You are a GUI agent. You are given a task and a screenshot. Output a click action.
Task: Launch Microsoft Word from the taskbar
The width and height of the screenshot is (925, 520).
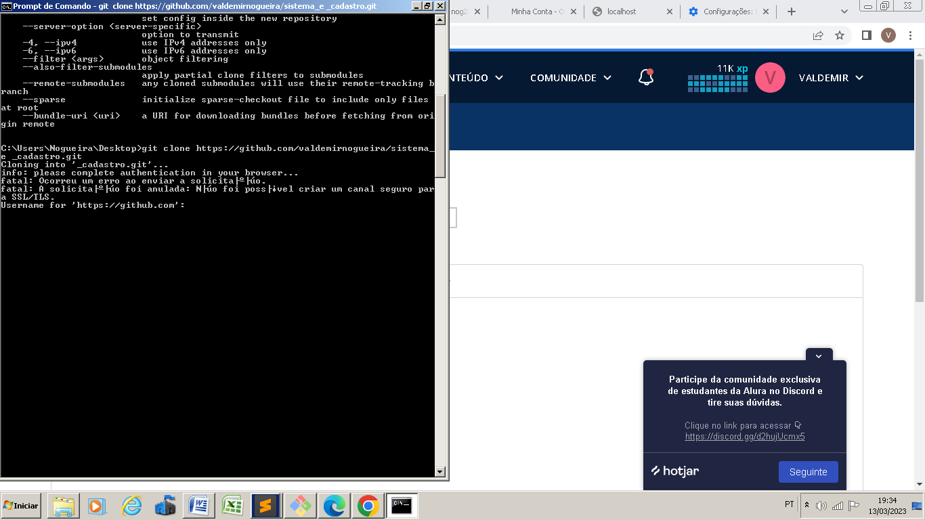(x=199, y=506)
